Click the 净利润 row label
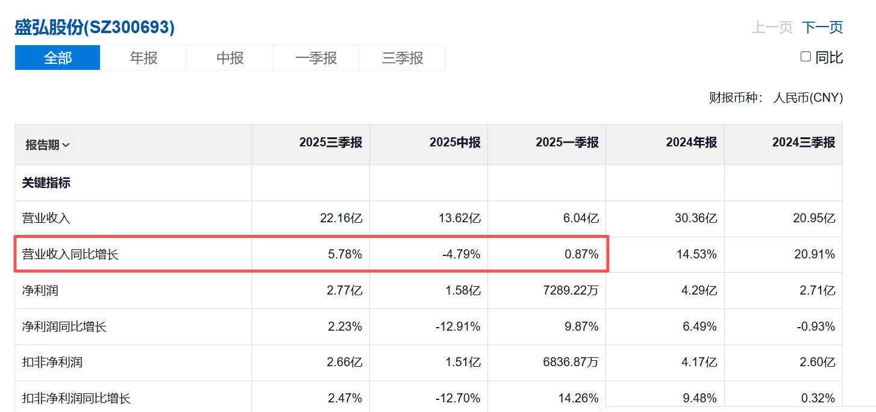The image size is (876, 412). [x=40, y=290]
